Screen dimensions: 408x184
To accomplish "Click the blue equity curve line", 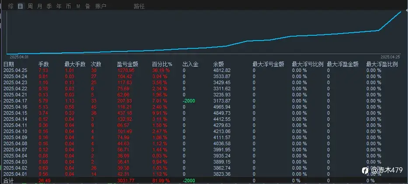I will (203, 48).
